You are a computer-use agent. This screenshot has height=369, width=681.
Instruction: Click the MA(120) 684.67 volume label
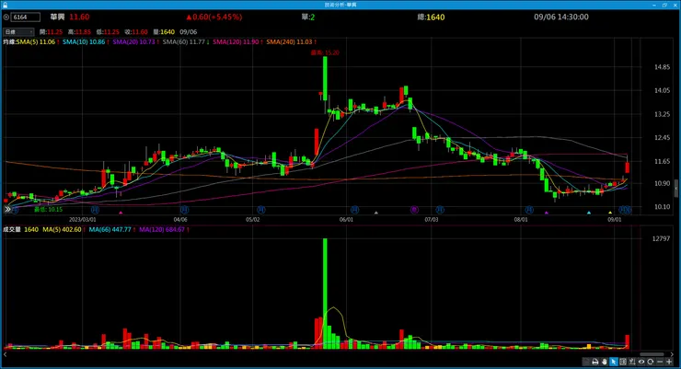(164, 229)
